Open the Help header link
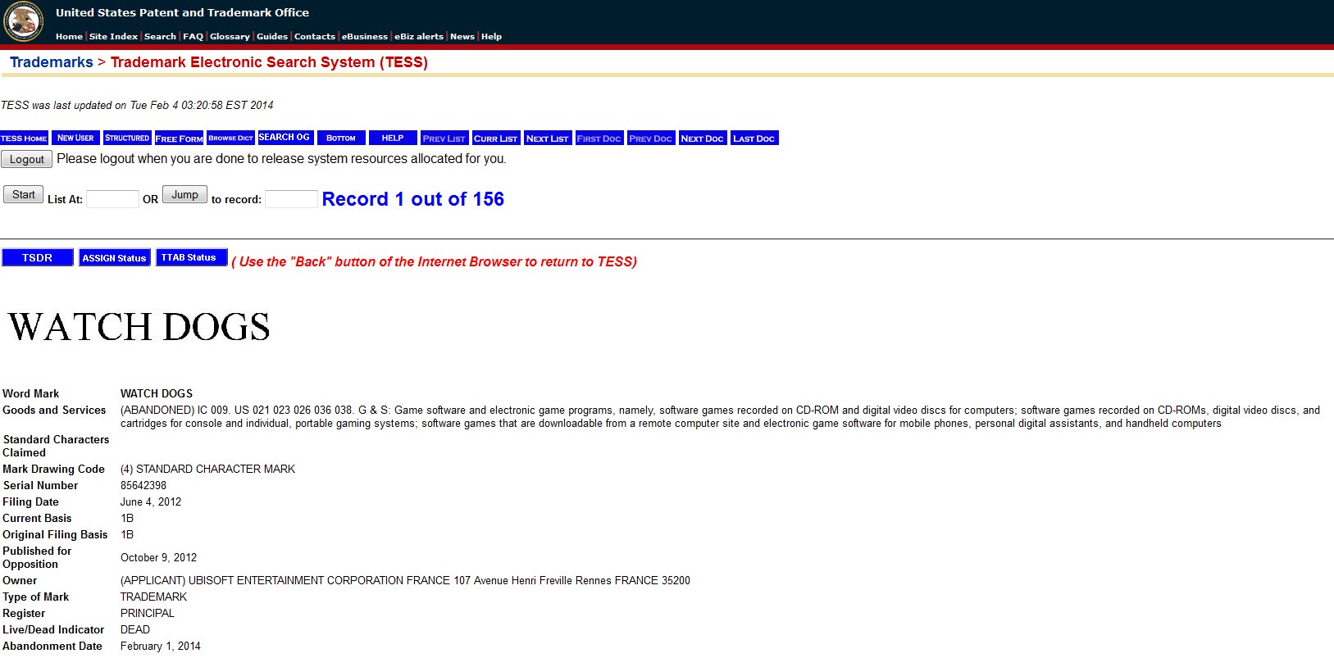1334x658 pixels. (491, 36)
